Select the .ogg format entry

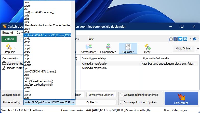tap(47, 62)
